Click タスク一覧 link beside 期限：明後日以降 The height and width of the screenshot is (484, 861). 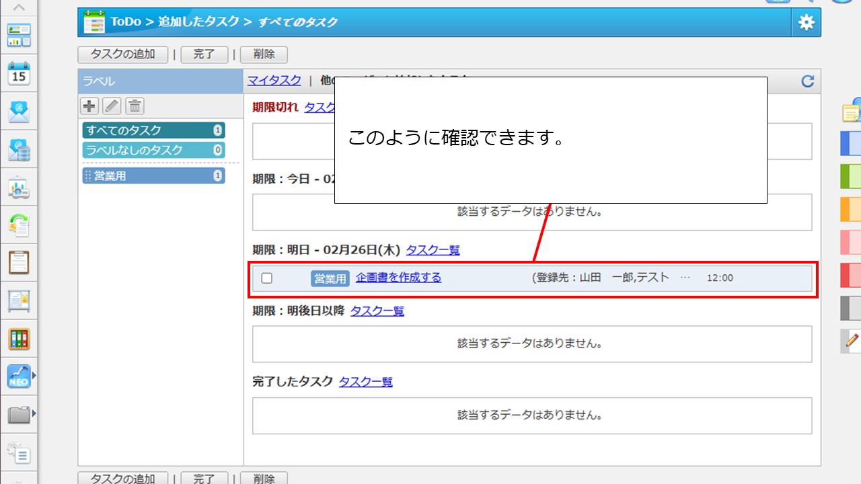377,311
